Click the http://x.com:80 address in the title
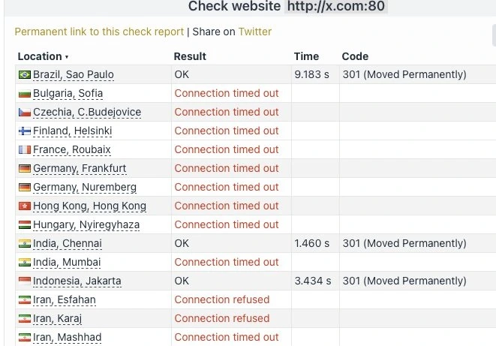This screenshot has height=346, width=496. [x=335, y=7]
